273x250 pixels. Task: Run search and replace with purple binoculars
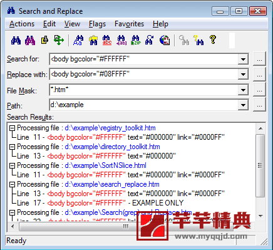(x=30, y=40)
